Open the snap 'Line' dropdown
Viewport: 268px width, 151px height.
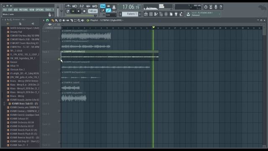[111, 15]
